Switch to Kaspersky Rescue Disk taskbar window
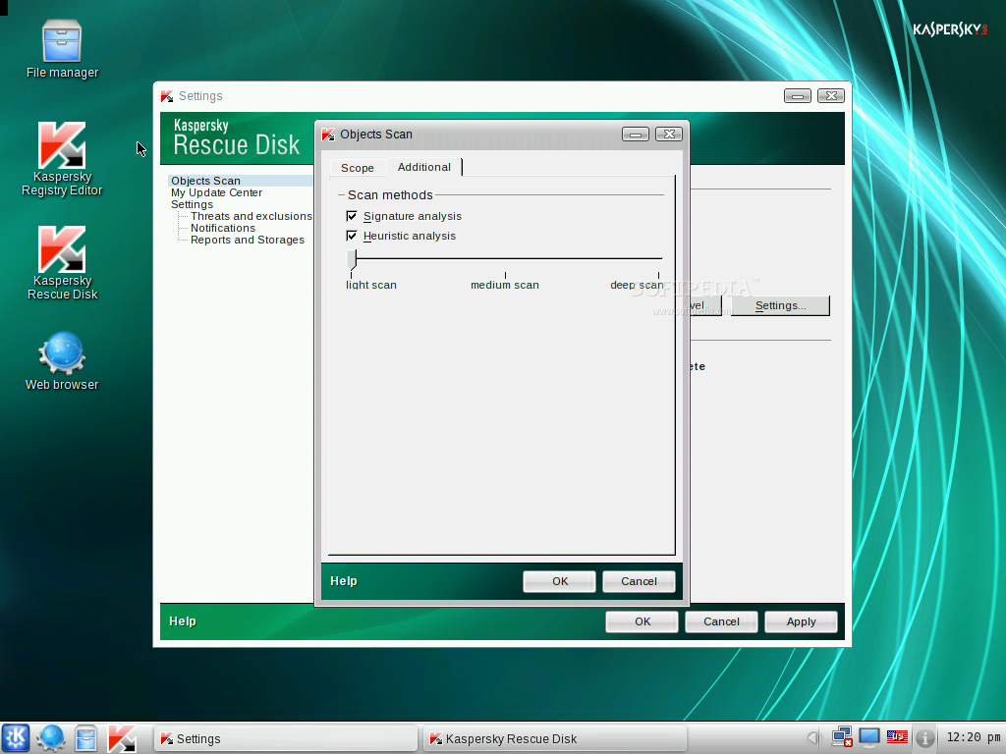Screen dimensions: 1006x754 pos(555,738)
